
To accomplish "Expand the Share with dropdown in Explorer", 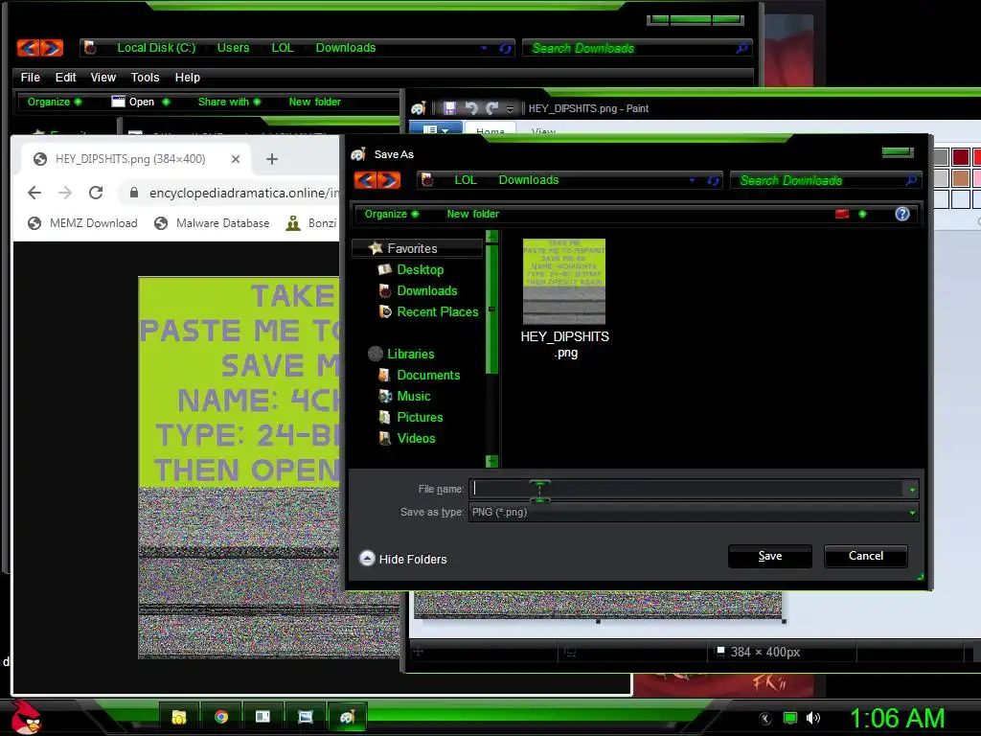I will coord(229,102).
